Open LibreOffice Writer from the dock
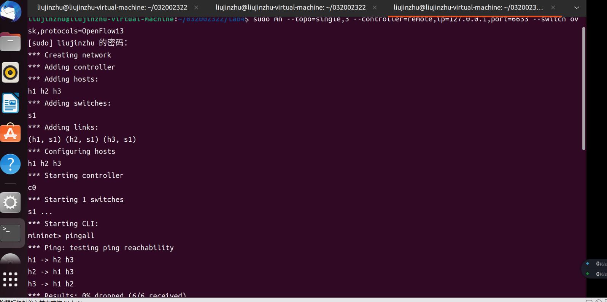 (10, 103)
